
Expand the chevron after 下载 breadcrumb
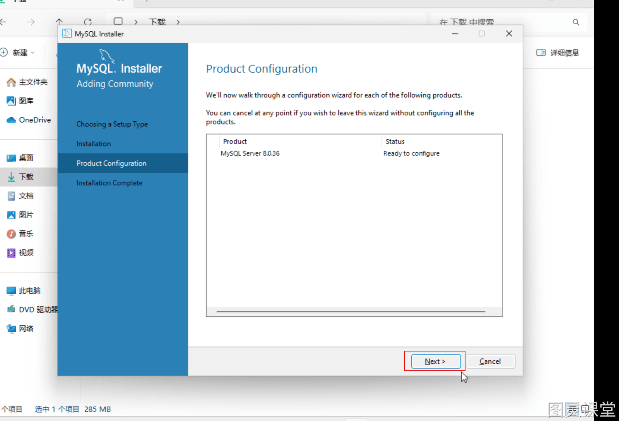point(178,22)
